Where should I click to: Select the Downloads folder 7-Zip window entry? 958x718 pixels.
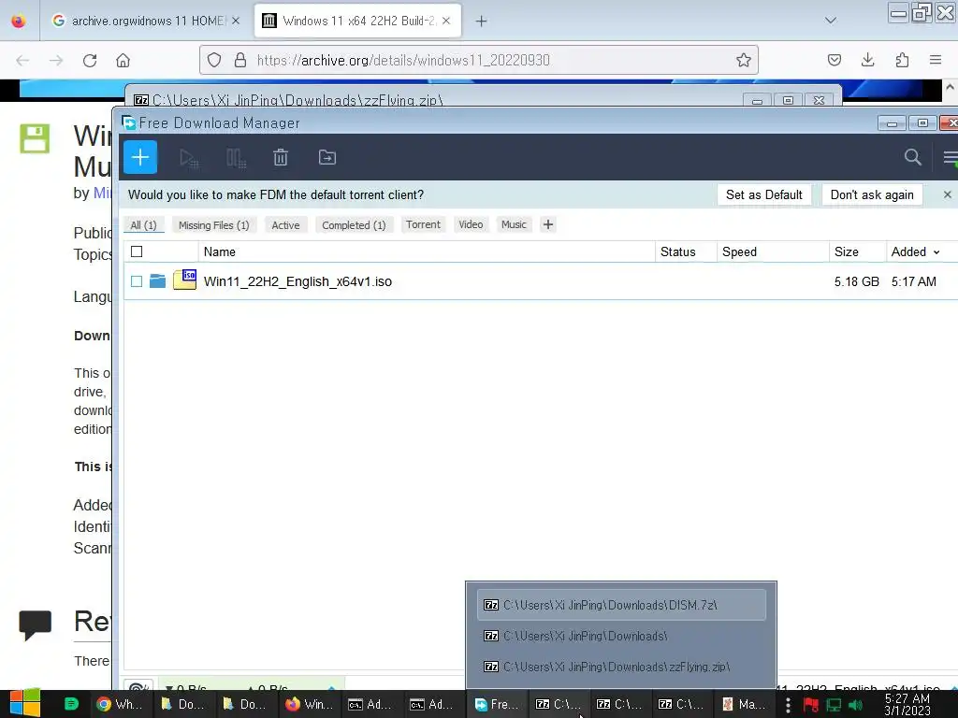621,636
